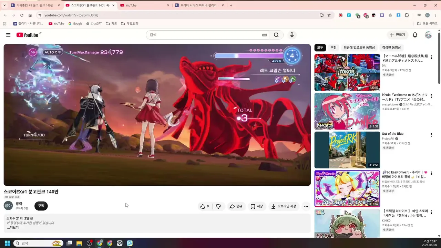Open more options for So Easy Drive video
This screenshot has height=248, width=441.
click(431, 173)
